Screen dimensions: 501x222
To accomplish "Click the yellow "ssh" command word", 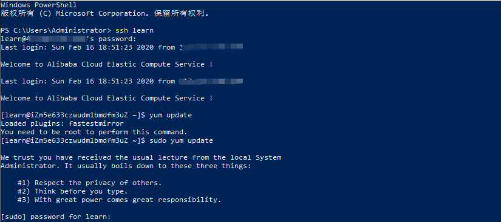I will point(121,30).
